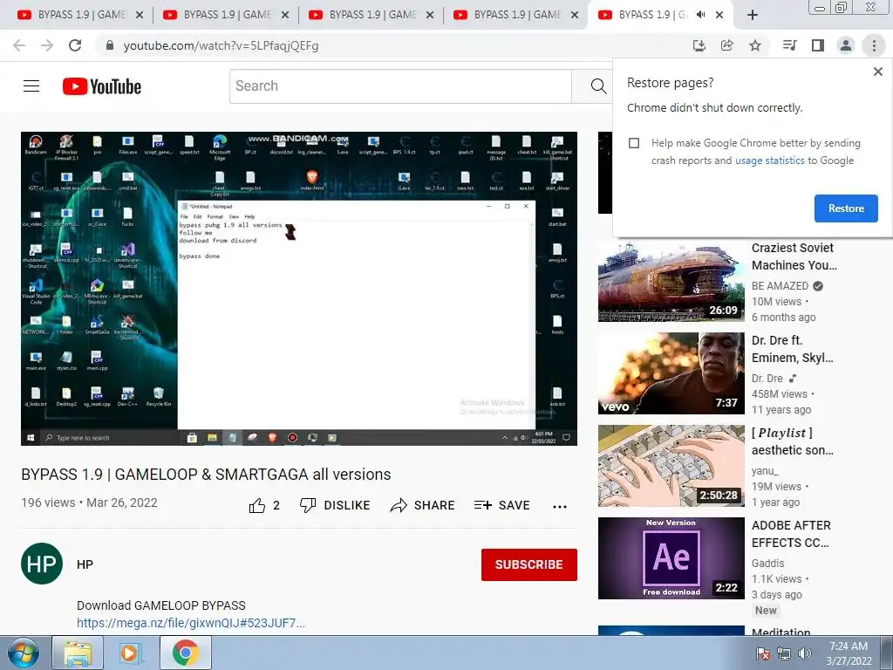Close the second BYPASS 1.9 tab
Screen dimensions: 893x670
pyautogui.click(x=285, y=16)
